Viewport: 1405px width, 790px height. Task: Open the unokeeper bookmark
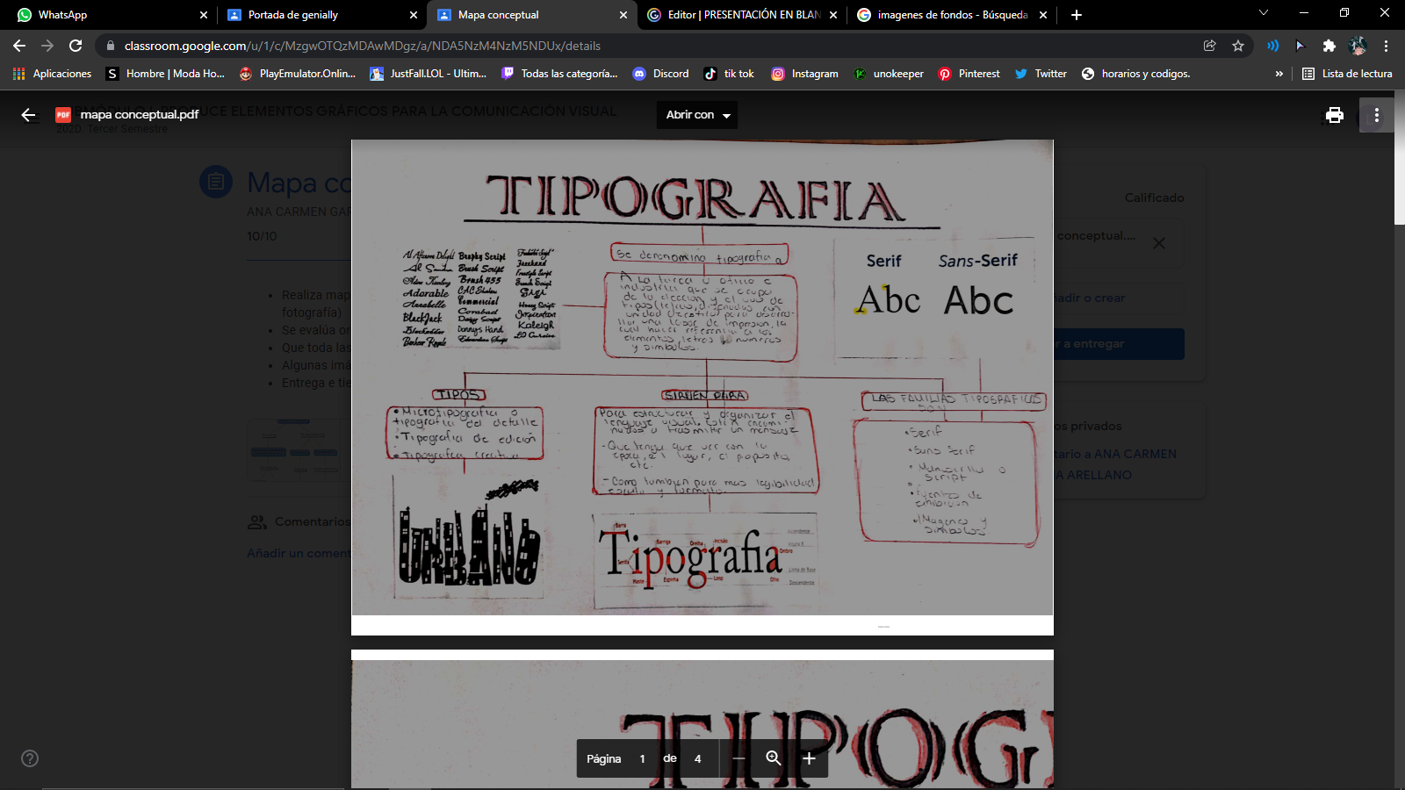(x=889, y=74)
